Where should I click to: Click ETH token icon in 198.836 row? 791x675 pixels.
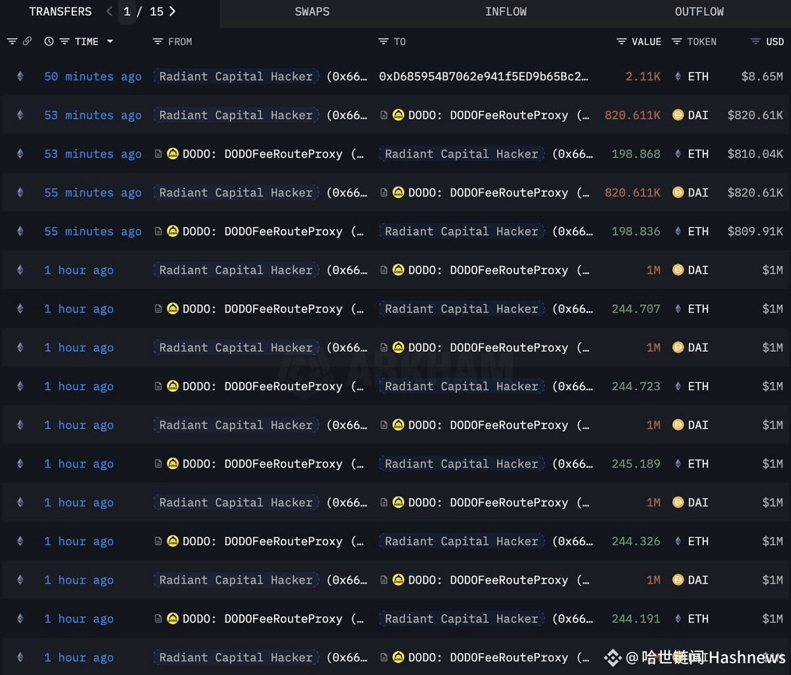coord(678,231)
